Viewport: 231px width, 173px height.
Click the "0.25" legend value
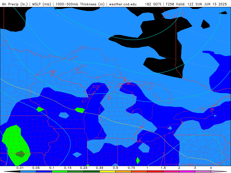pos(84,168)
